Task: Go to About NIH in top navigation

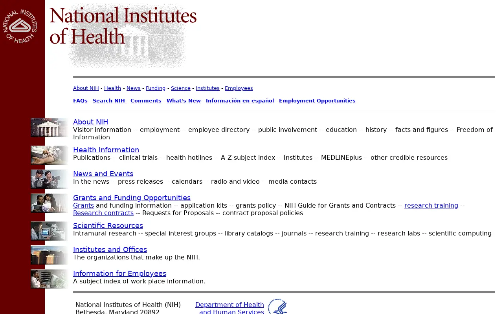Action: tap(86, 88)
